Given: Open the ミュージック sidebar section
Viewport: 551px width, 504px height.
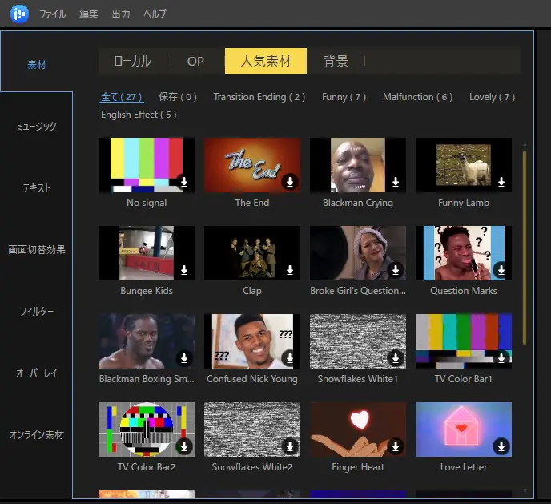Looking at the screenshot, I should pyautogui.click(x=37, y=126).
